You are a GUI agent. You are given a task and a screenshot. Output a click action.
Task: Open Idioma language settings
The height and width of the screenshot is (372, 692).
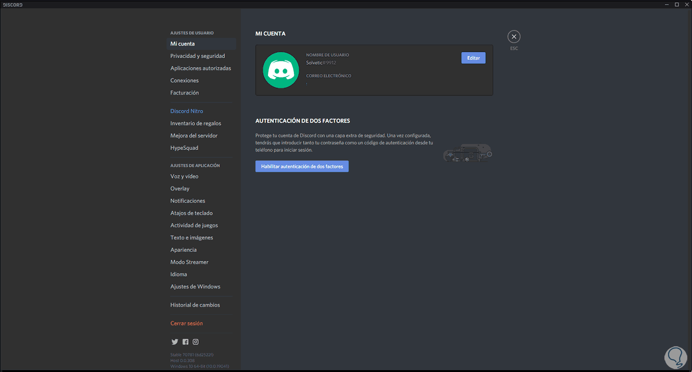click(201, 274)
